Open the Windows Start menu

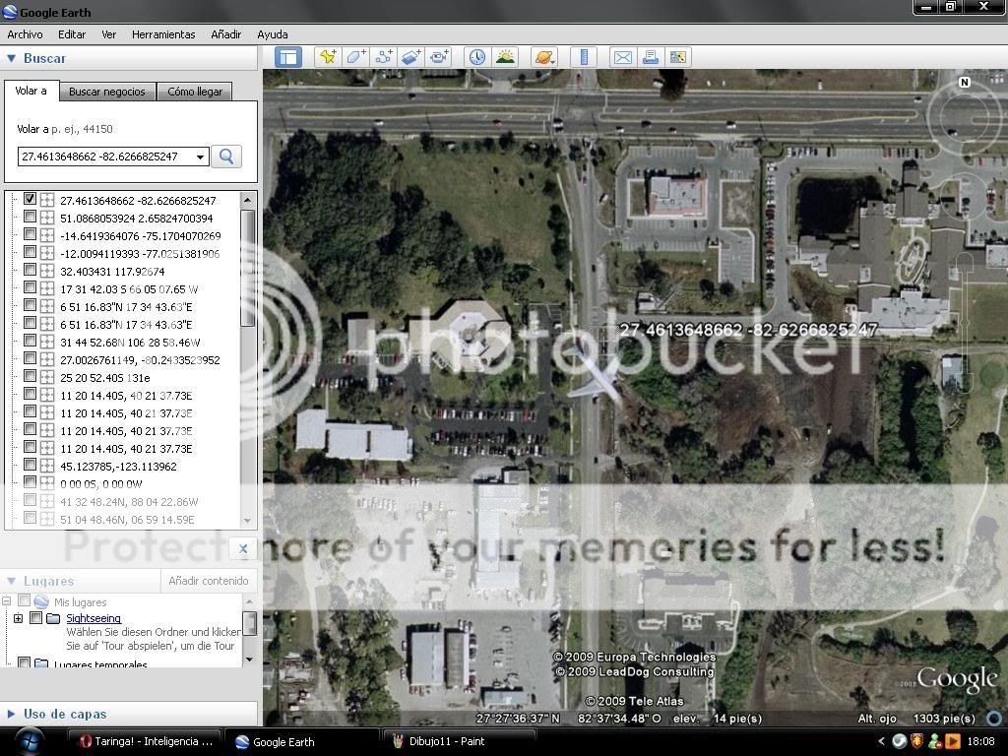click(x=29, y=740)
